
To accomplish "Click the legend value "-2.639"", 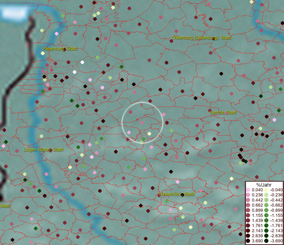I will coord(276,236).
